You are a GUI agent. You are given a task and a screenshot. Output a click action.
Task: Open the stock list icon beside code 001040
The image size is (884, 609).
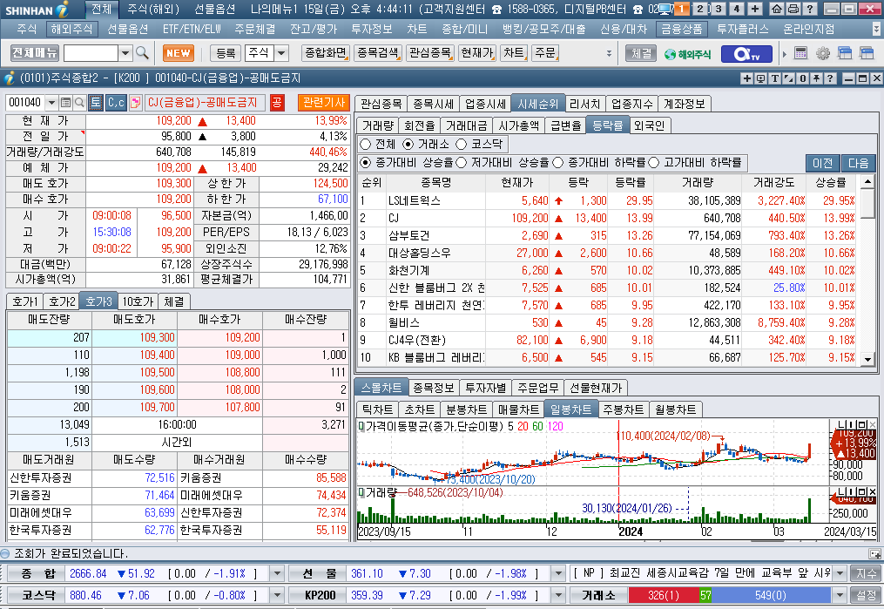tap(66, 103)
